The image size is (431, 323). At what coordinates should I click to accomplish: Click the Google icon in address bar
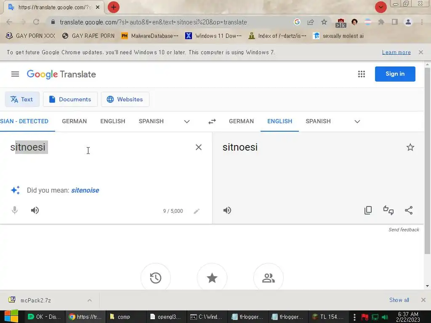point(297,22)
